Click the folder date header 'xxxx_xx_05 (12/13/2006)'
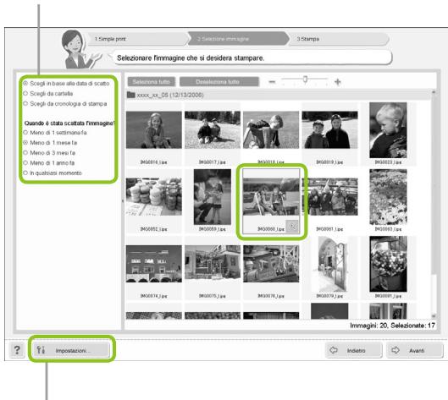448x400 pixels. pyautogui.click(x=170, y=95)
